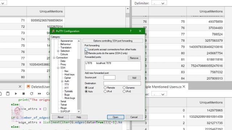The width and height of the screenshot is (232, 130).
Task: Expand the Auth tree node
Action: (x=62, y=81)
